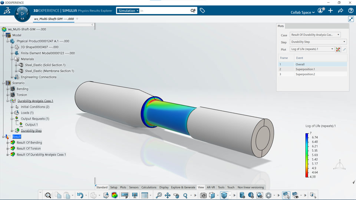The height and width of the screenshot is (200, 356).
Task: Click the Undo arrow icon in bottom toolbar
Action: pos(80,195)
